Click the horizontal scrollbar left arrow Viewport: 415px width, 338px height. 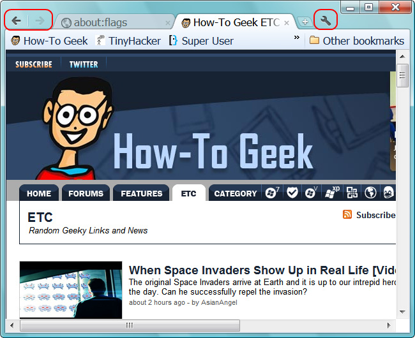coord(11,325)
